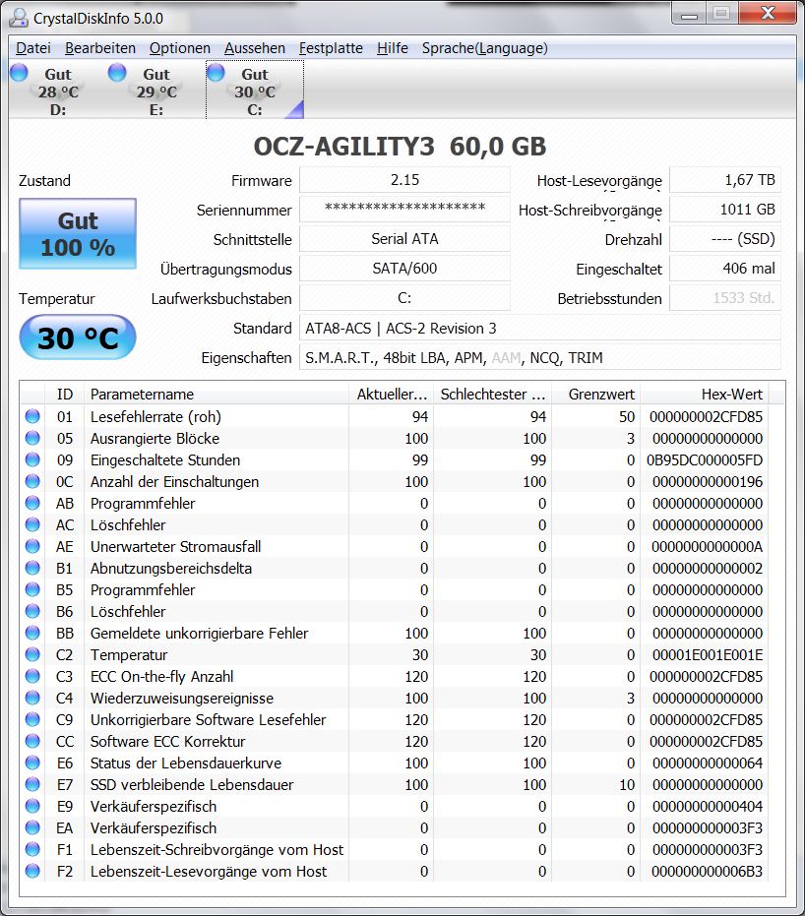Click the Grenzwert 10 in SSD verbleibende Lebensdauer row
The width and height of the screenshot is (805, 916).
(627, 784)
